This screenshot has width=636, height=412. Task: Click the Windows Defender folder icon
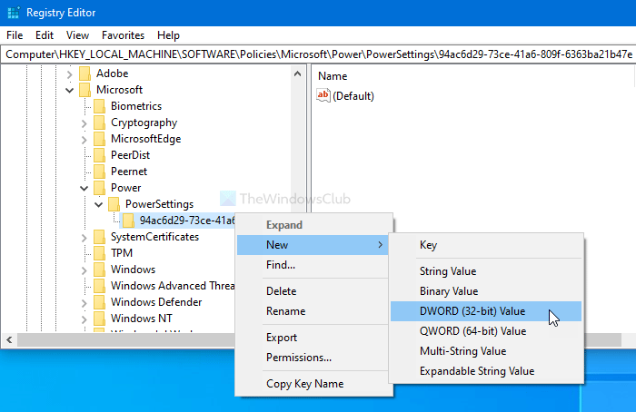[99, 302]
